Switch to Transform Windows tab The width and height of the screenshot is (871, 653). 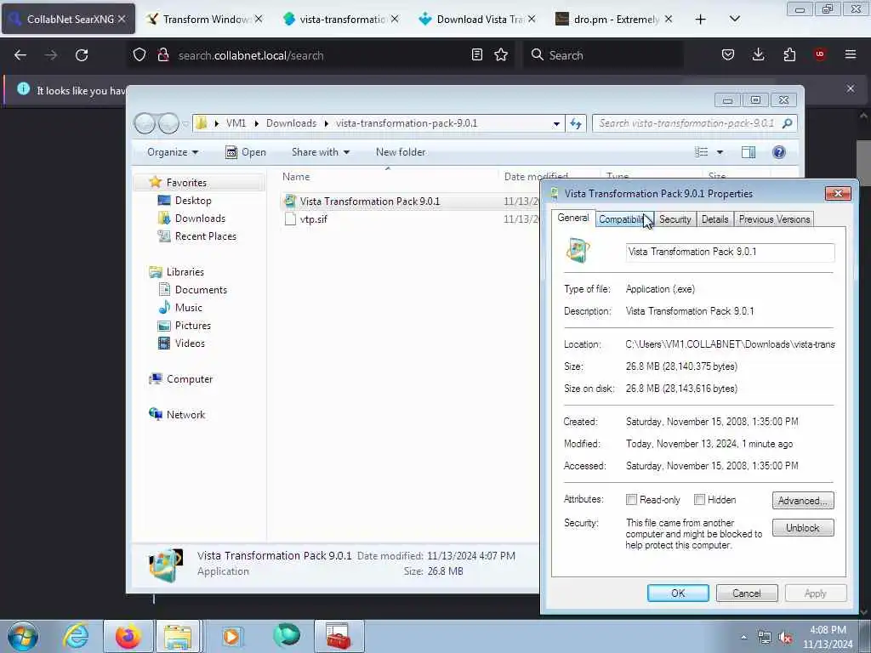click(203, 20)
